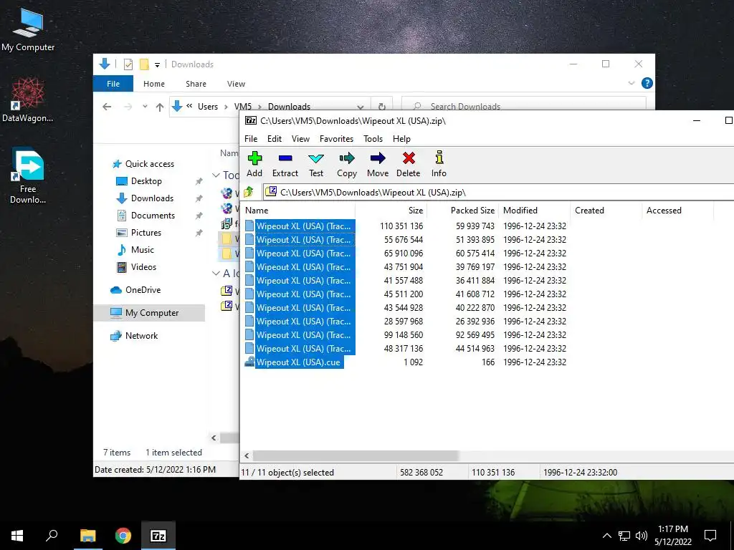
Task: Open Chrome from the taskbar
Action: click(x=123, y=536)
